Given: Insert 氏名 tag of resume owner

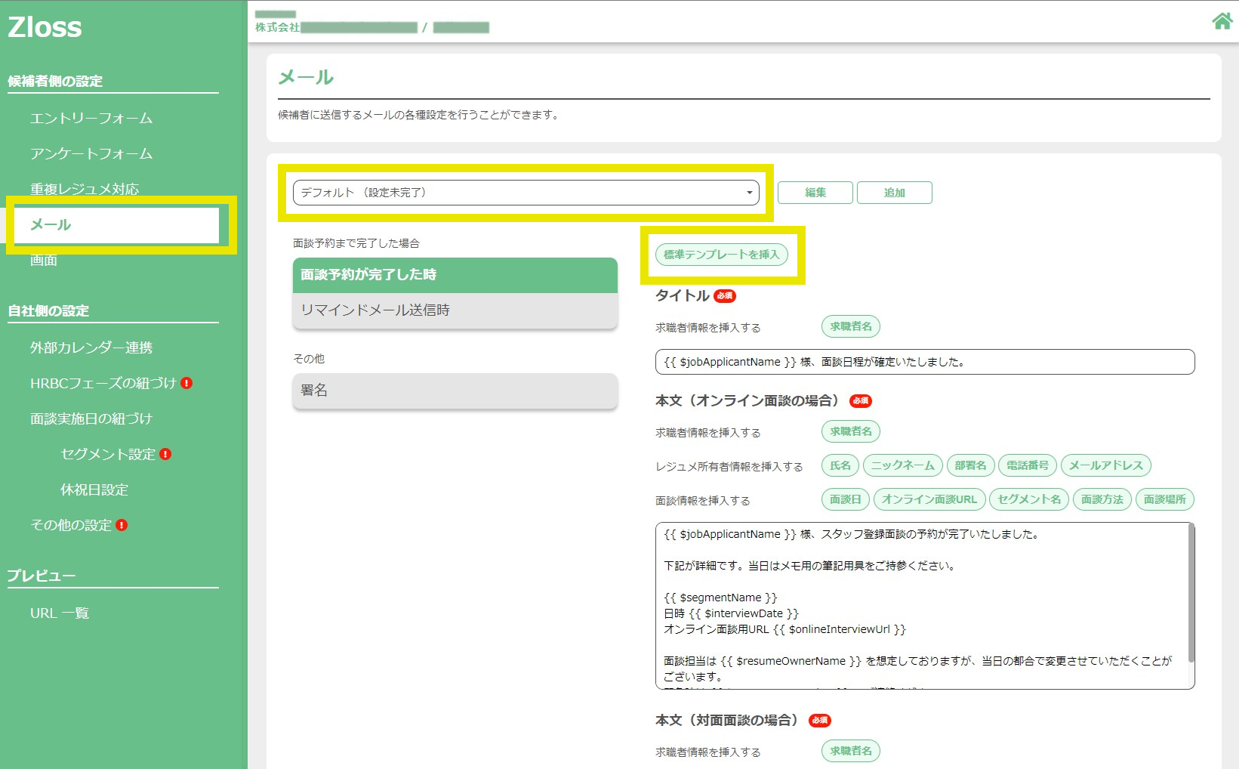Looking at the screenshot, I should tap(840, 465).
